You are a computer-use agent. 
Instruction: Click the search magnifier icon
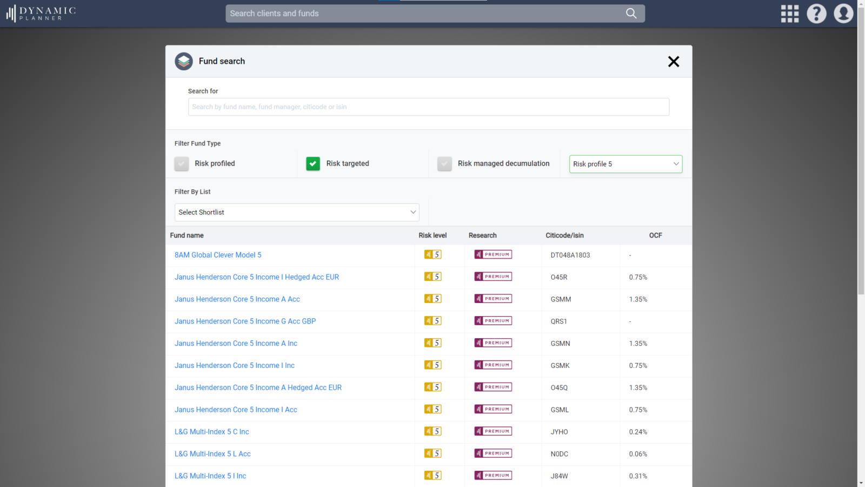[631, 14]
